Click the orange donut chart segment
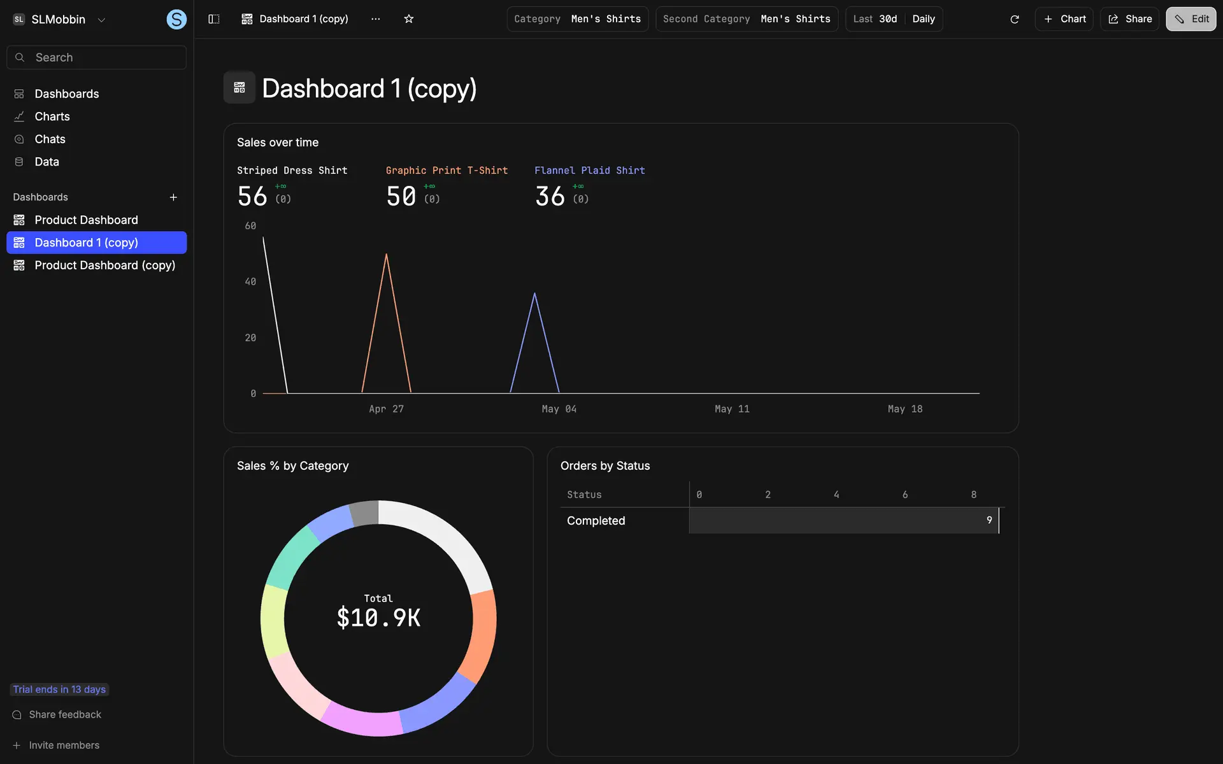Image resolution: width=1223 pixels, height=764 pixels. tap(482, 633)
